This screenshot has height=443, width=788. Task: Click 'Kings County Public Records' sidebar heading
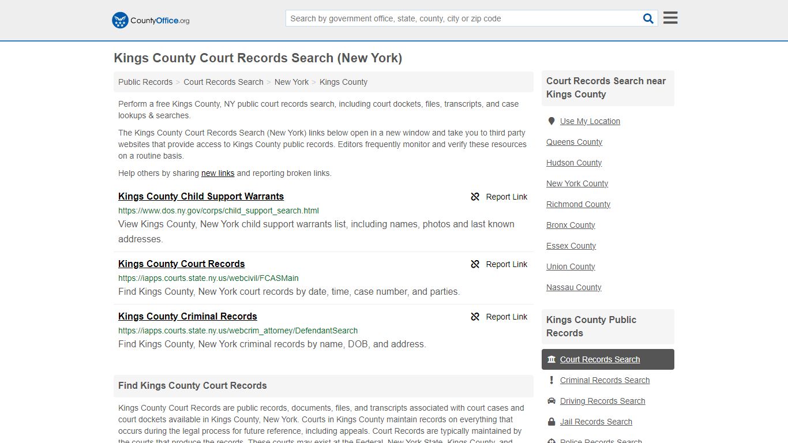pos(591,326)
